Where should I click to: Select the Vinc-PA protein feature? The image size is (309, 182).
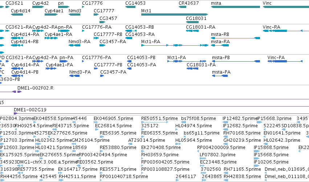click(x=285, y=61)
